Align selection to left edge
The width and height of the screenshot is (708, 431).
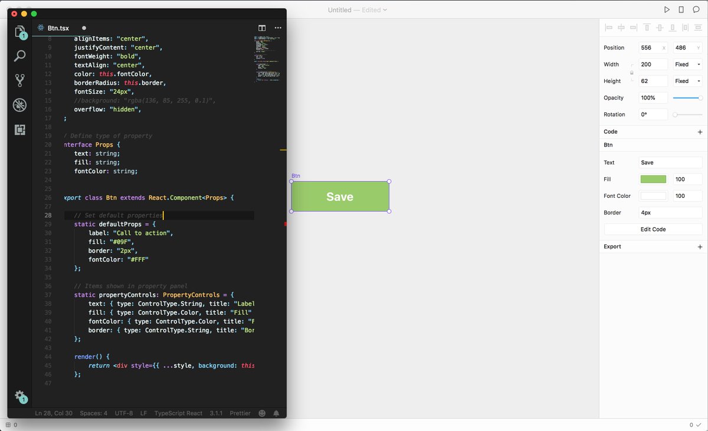click(608, 27)
